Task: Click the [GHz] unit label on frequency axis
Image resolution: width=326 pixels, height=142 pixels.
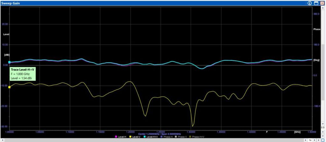Action: tap(297, 132)
